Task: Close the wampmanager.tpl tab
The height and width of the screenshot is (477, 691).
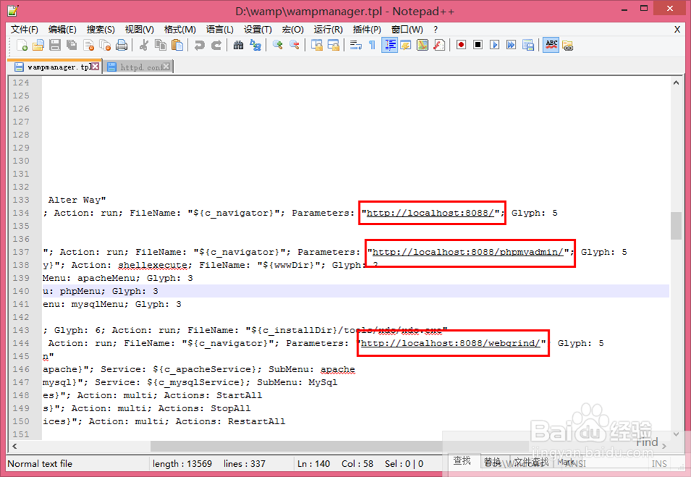Action: 95,67
